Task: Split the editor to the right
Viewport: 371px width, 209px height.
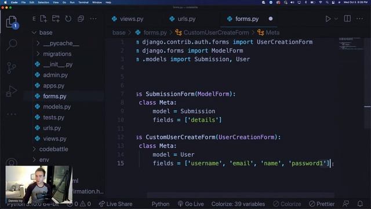Action: [347, 19]
